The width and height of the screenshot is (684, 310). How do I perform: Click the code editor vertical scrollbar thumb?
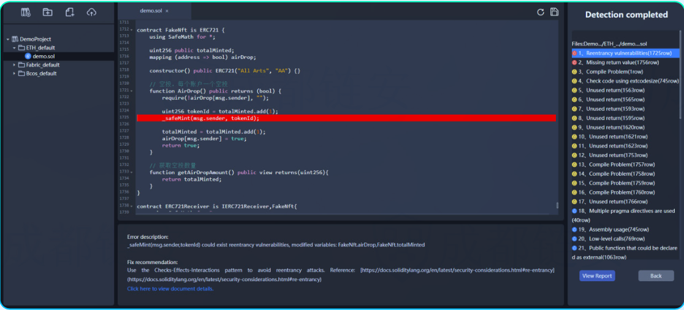pos(557,205)
